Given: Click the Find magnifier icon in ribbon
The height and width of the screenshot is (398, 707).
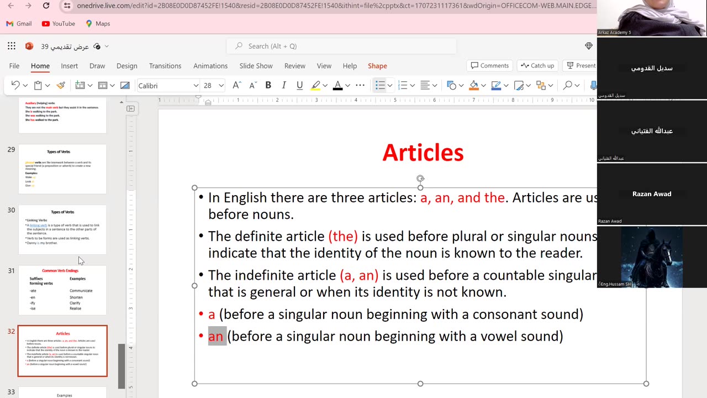Looking at the screenshot, I should (567, 86).
